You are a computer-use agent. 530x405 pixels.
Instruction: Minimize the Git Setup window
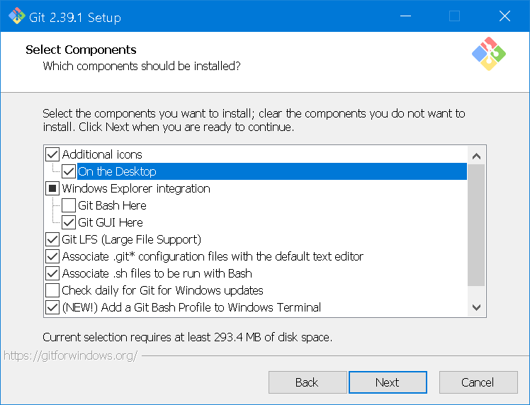(405, 16)
